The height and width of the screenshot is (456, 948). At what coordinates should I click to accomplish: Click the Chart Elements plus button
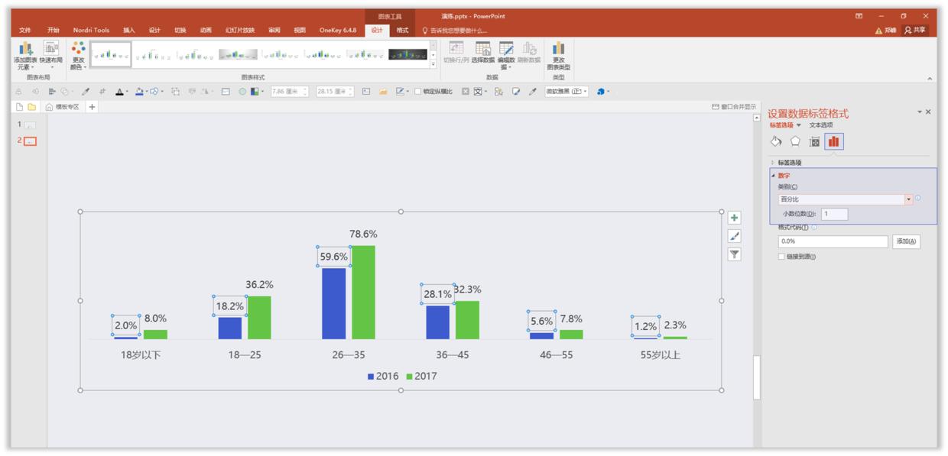(x=734, y=218)
